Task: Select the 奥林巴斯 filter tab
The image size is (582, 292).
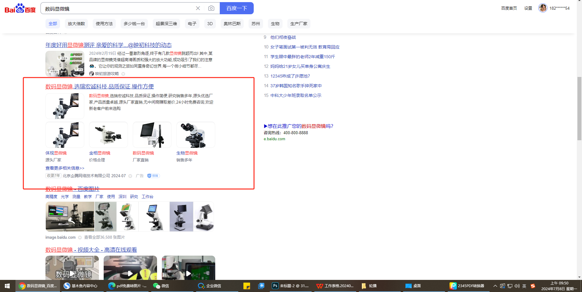Action: point(232,24)
